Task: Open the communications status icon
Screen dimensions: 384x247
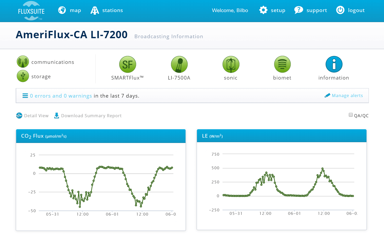Action: (23, 62)
